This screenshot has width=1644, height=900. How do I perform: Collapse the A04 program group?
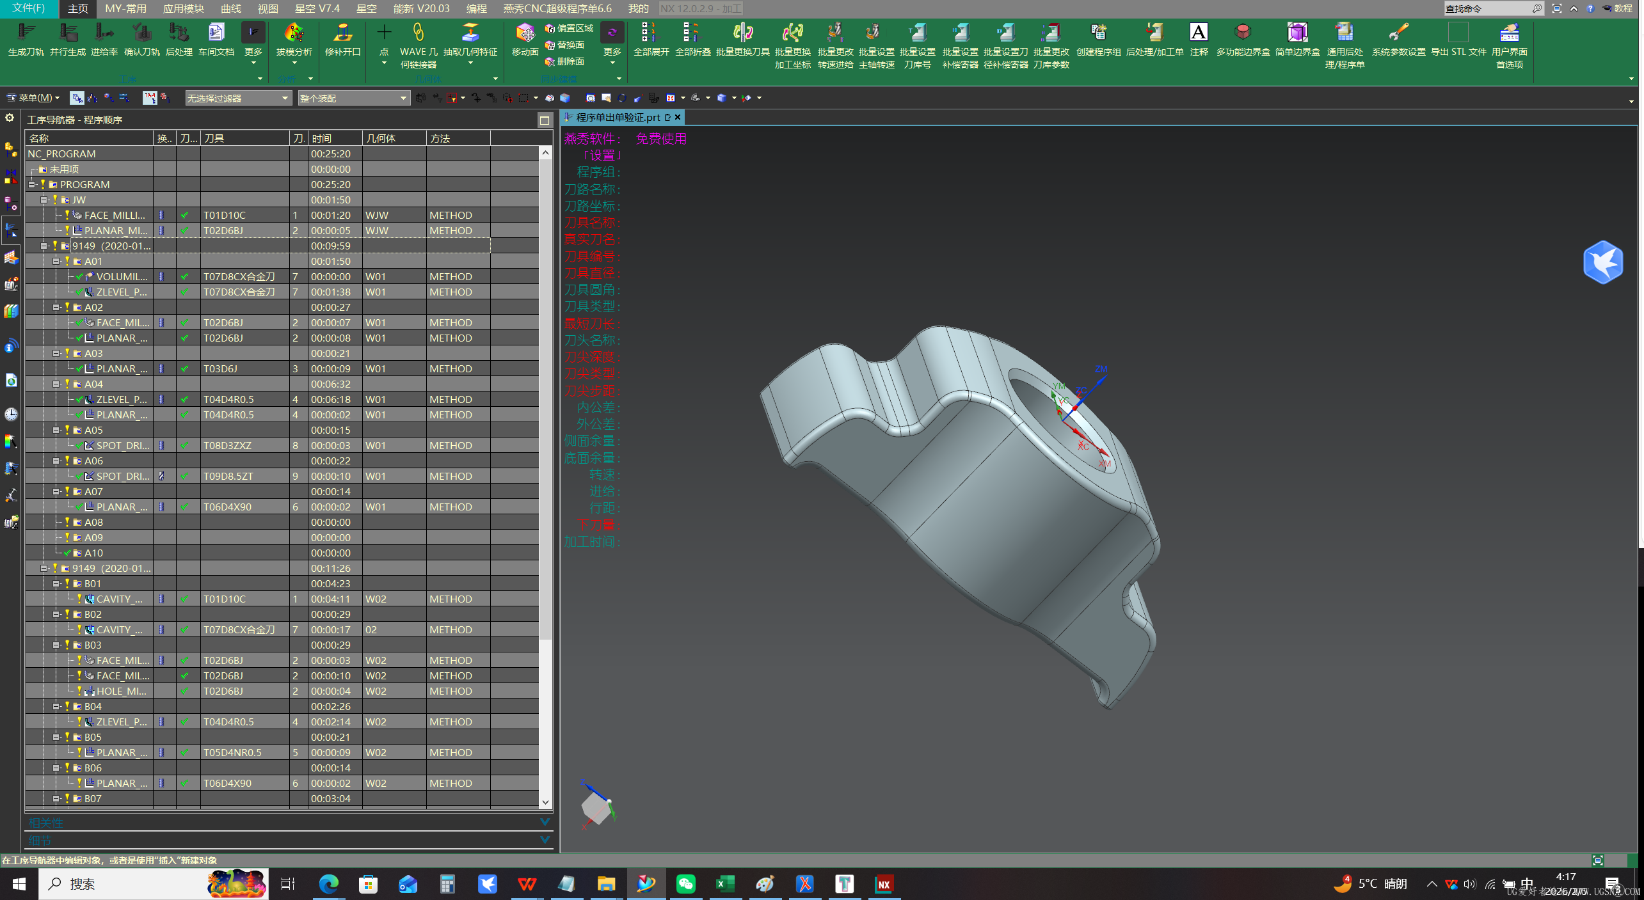click(x=56, y=384)
